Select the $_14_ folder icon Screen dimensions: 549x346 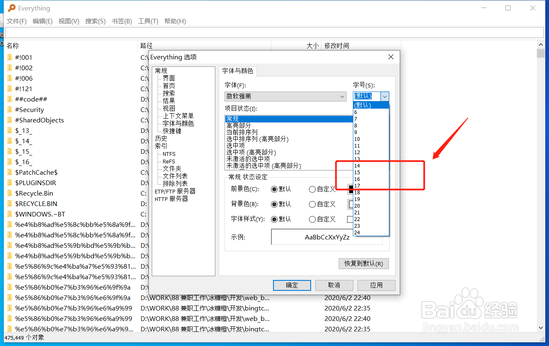click(10, 141)
